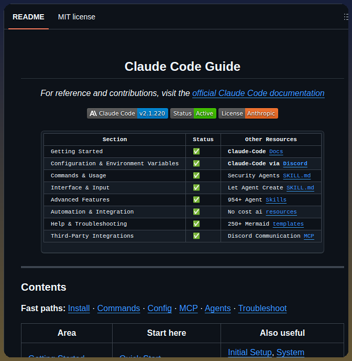Jump to Agents fast path
352x361 pixels.
[217, 309]
